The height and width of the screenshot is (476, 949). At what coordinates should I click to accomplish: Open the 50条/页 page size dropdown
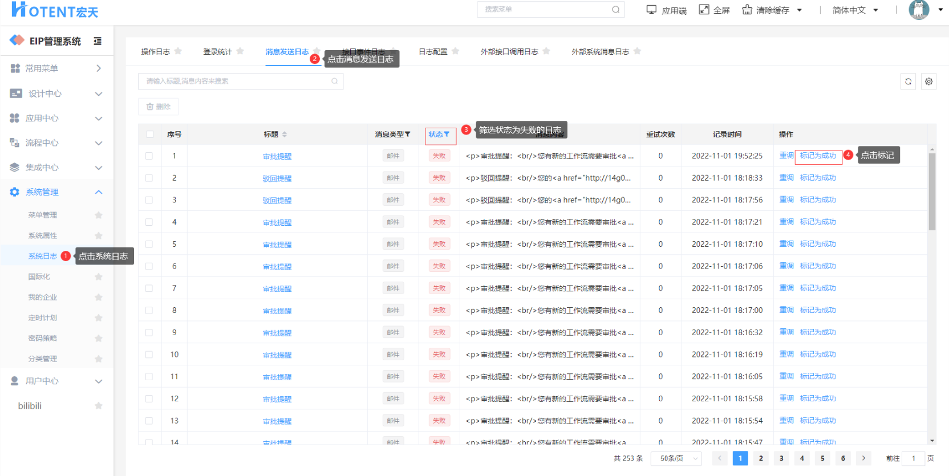coord(679,458)
